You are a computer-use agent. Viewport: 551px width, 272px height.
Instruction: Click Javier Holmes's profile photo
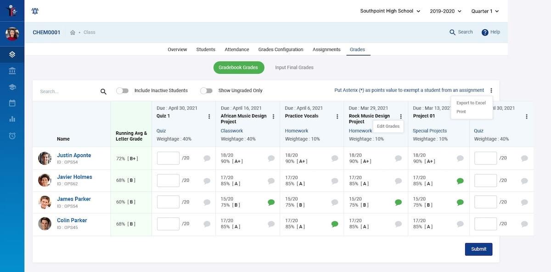(x=45, y=180)
